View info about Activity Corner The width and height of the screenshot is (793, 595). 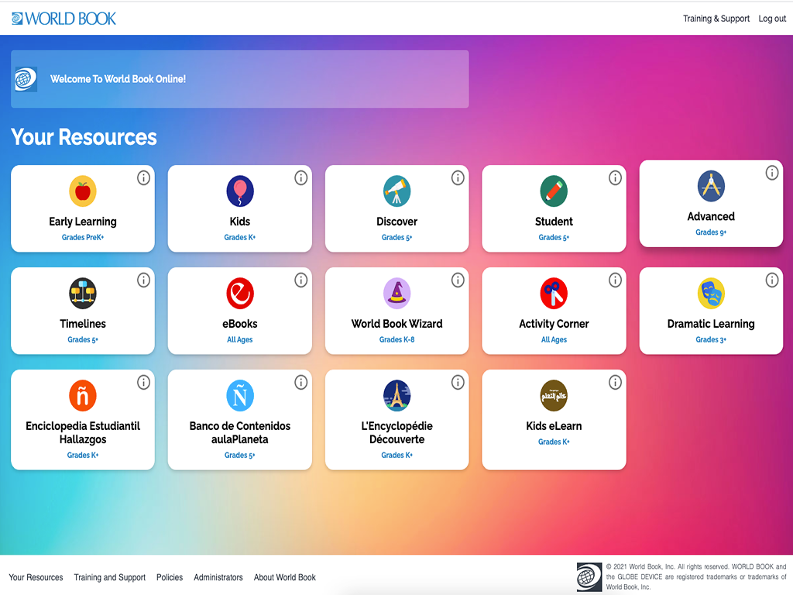pyautogui.click(x=615, y=280)
